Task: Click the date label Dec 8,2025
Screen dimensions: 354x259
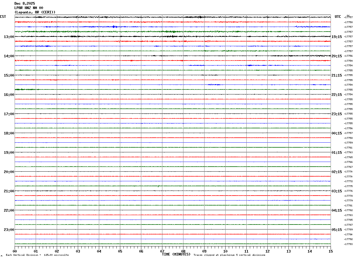Action: (x=25, y=4)
